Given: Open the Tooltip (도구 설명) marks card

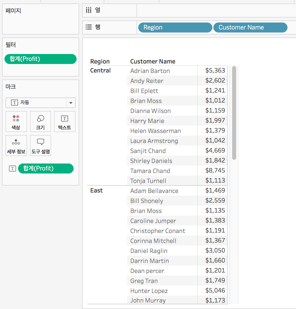Looking at the screenshot, I should pyautogui.click(x=41, y=145).
